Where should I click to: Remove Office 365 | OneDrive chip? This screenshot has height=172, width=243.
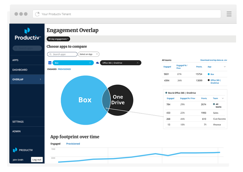click(138, 63)
